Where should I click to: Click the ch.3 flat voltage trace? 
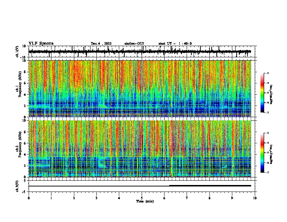click(140, 186)
